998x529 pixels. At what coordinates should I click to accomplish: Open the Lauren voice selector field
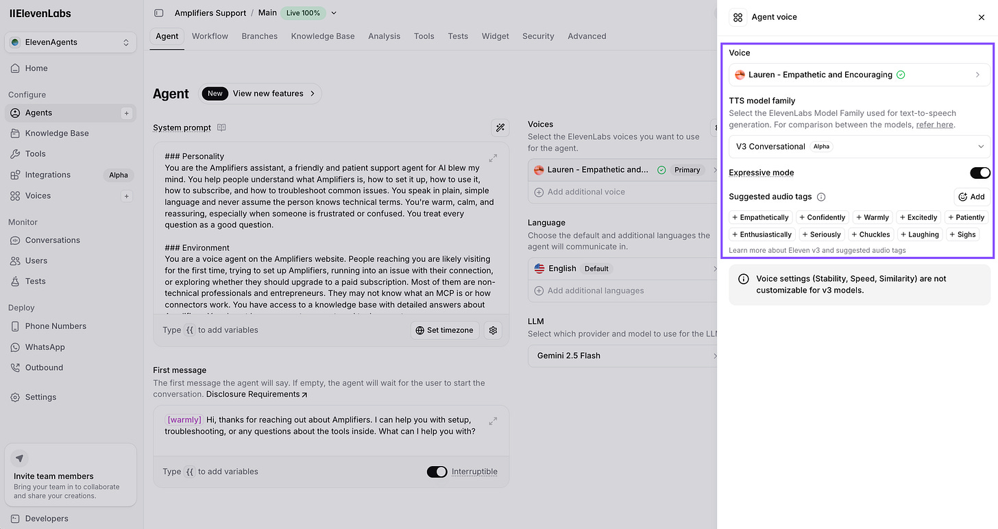[860, 75]
